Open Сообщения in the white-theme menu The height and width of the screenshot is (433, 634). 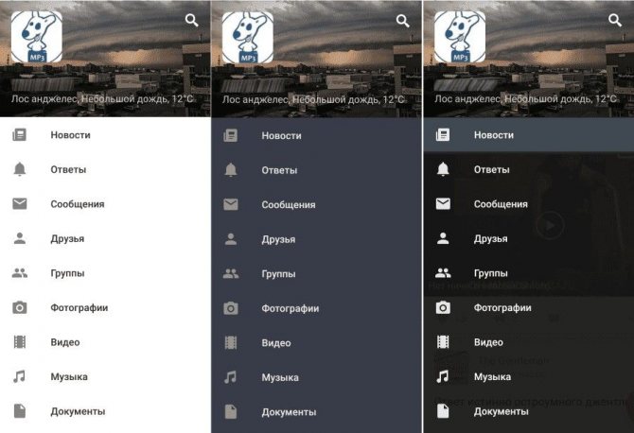105,204
